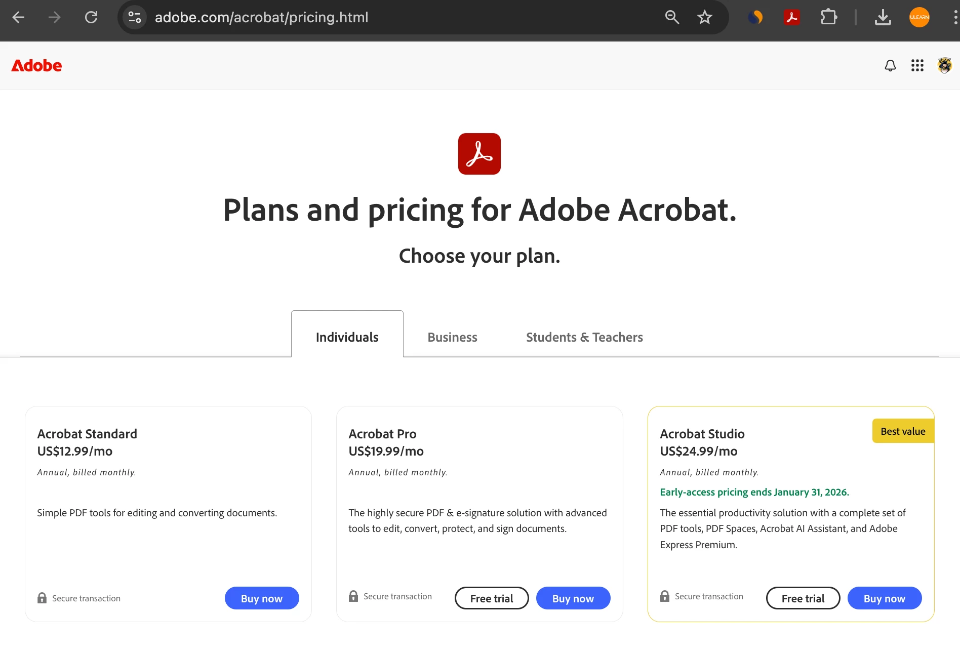Click the Acrobat Studio plan title
The width and height of the screenshot is (960, 656).
coord(702,434)
